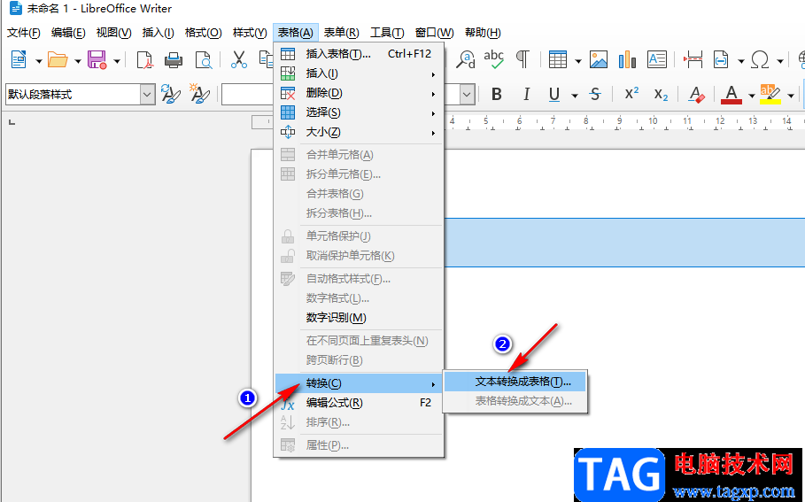Toggle Subscript formatting
Screen dimensions: 805x502
[x=662, y=95]
